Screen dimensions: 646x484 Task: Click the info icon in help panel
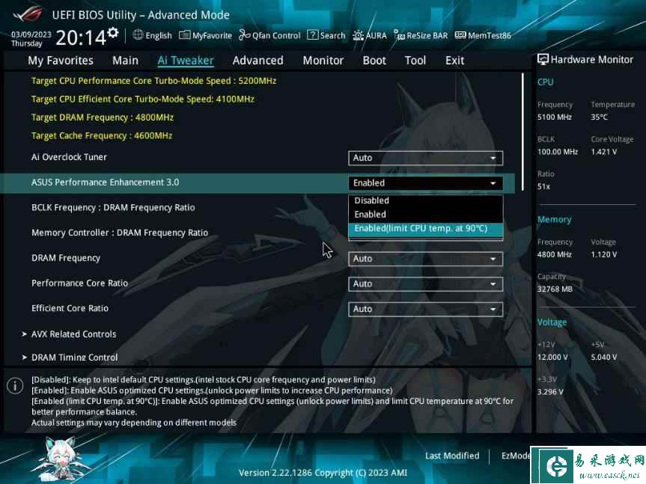tap(15, 386)
